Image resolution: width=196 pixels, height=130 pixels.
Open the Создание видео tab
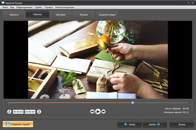click(107, 15)
